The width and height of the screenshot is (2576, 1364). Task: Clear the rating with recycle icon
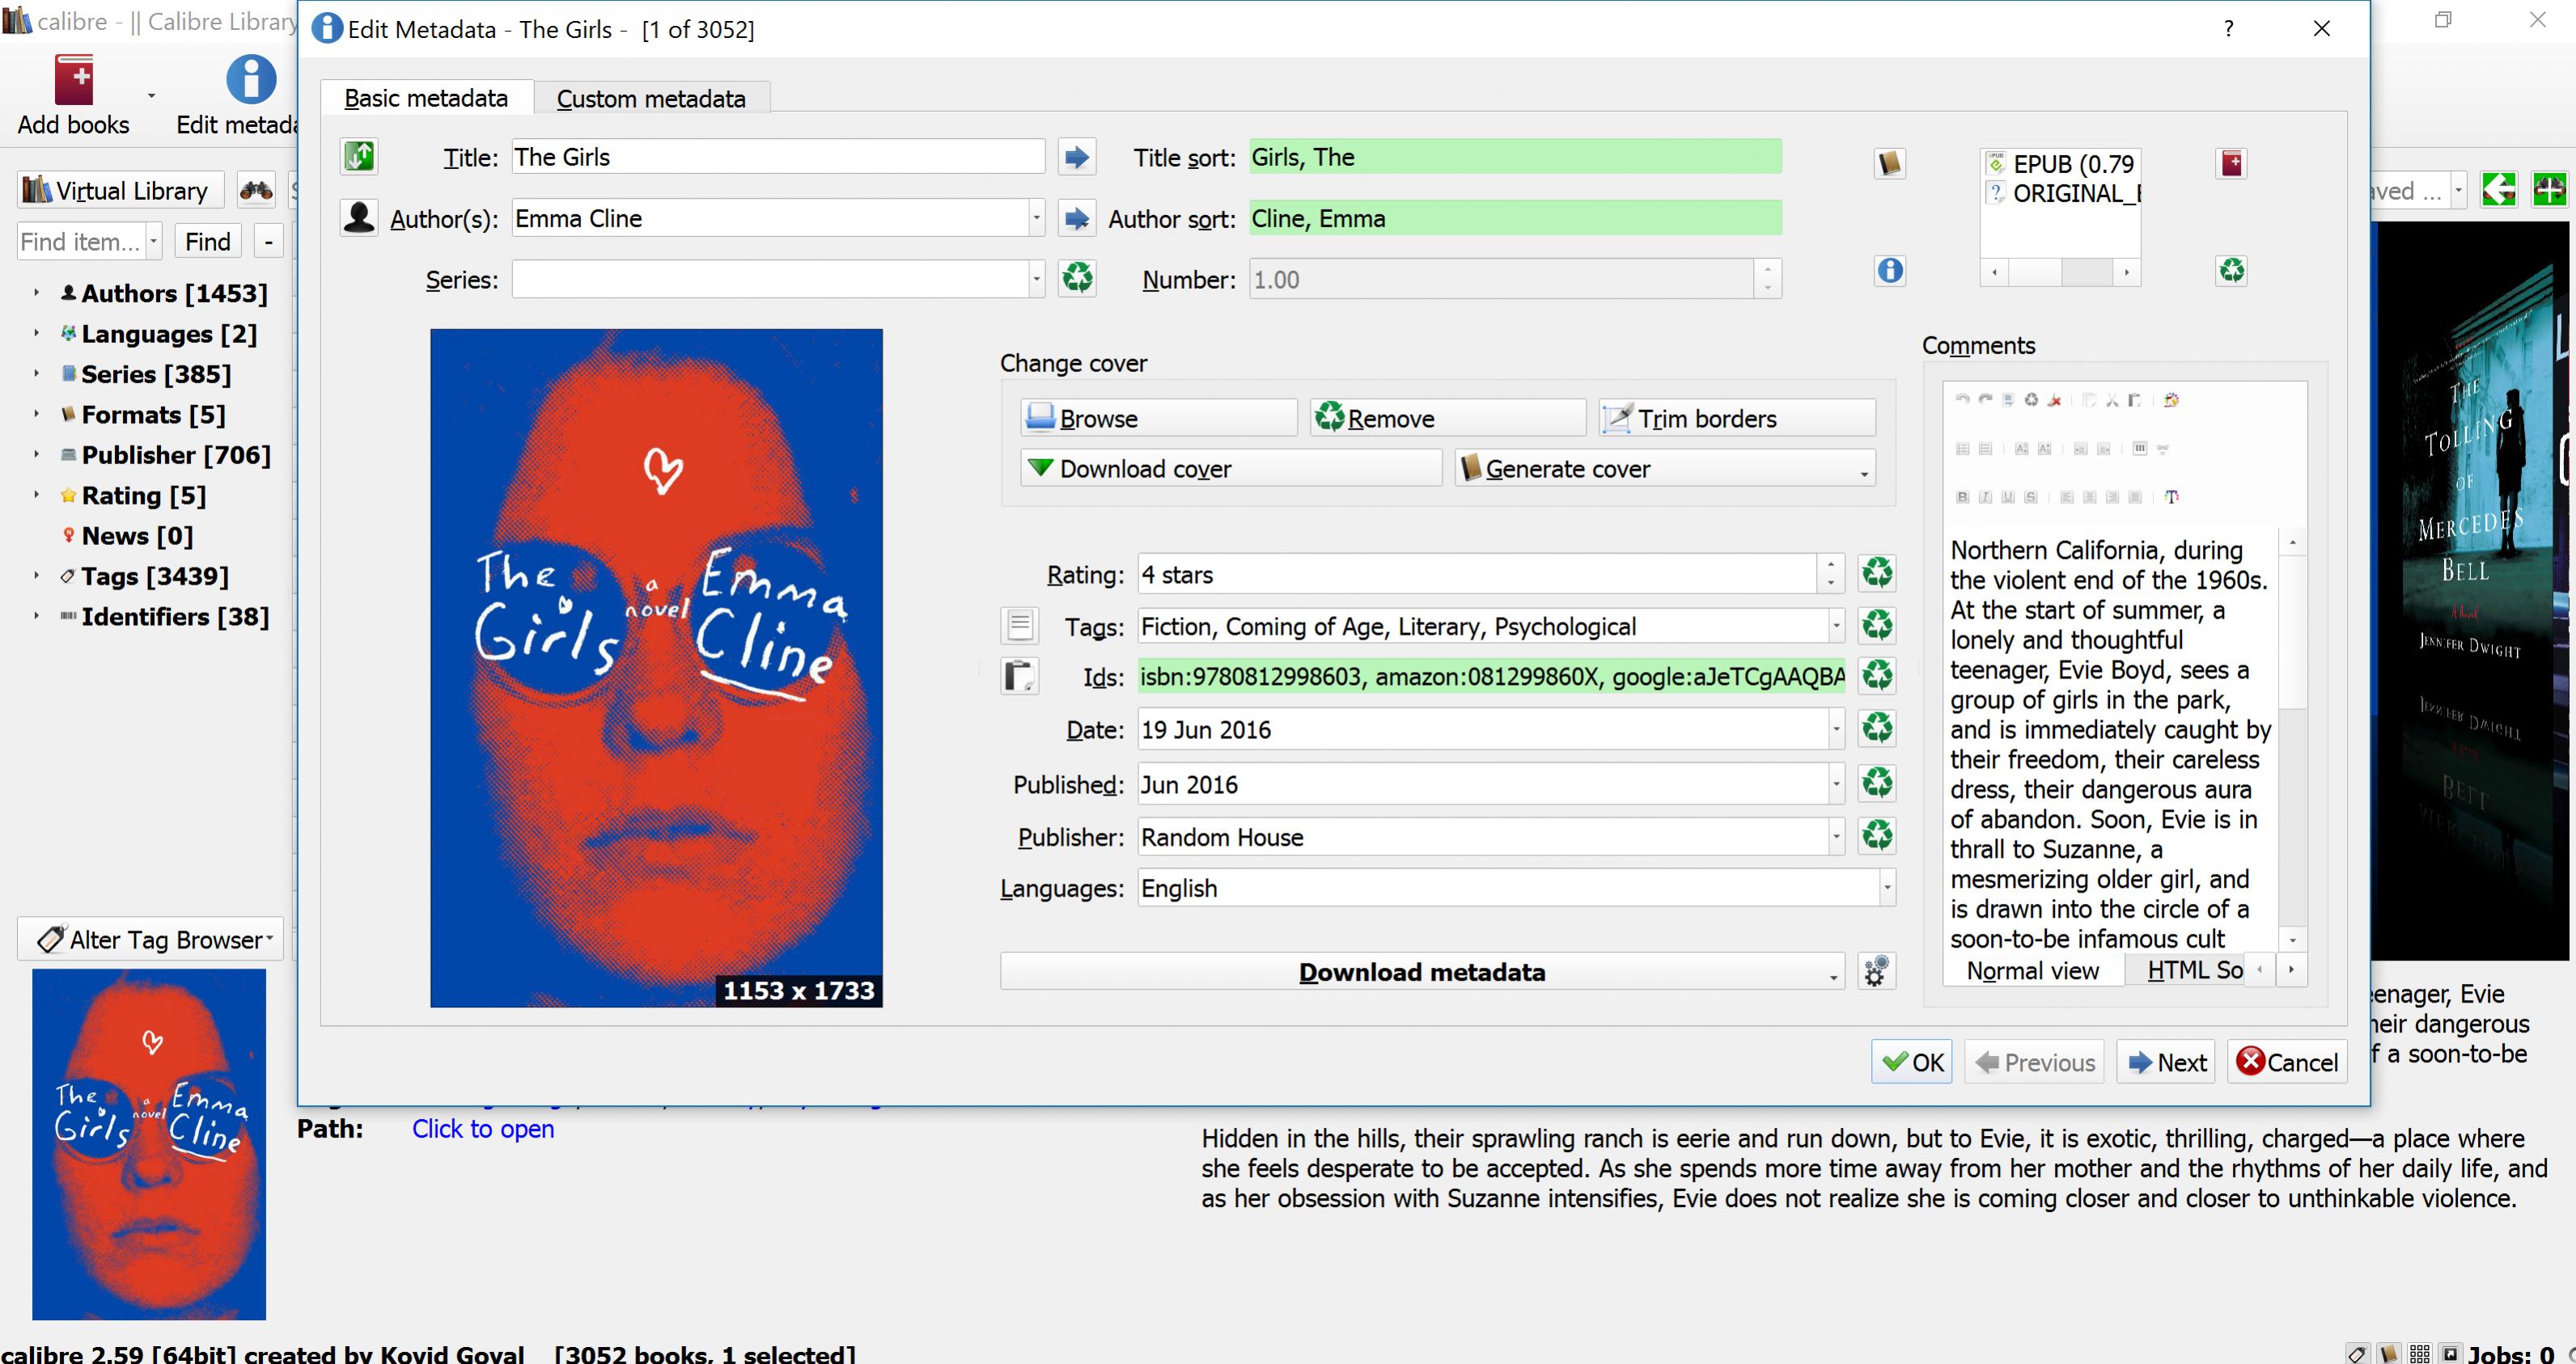[1876, 573]
